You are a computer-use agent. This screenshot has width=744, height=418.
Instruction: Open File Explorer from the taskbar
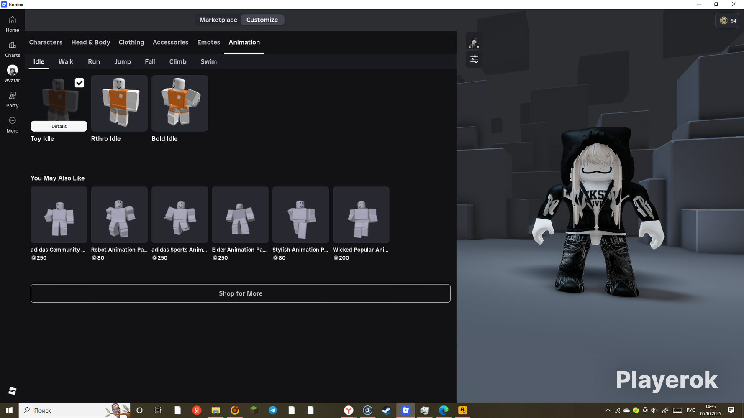(x=216, y=410)
